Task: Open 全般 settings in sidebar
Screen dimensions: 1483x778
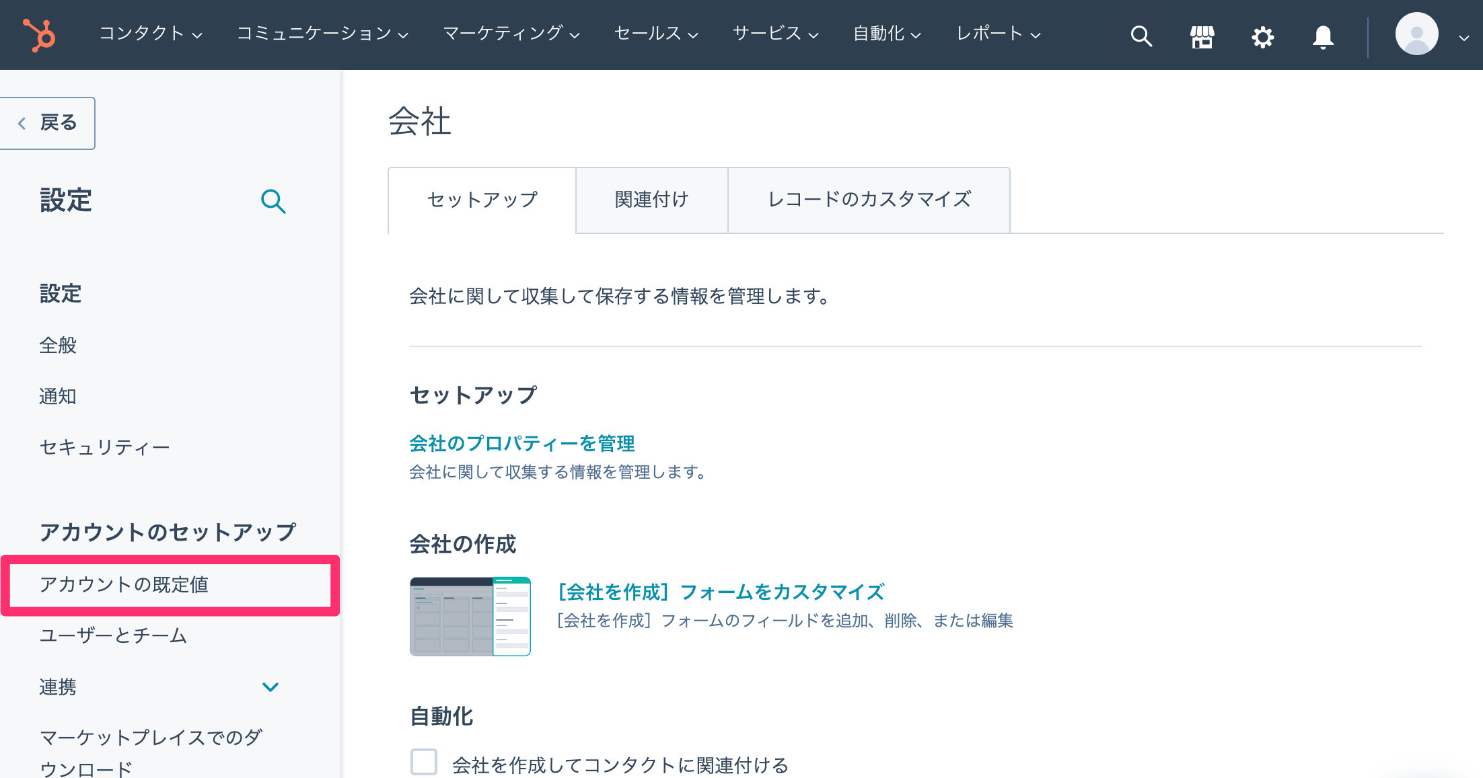Action: tap(58, 345)
